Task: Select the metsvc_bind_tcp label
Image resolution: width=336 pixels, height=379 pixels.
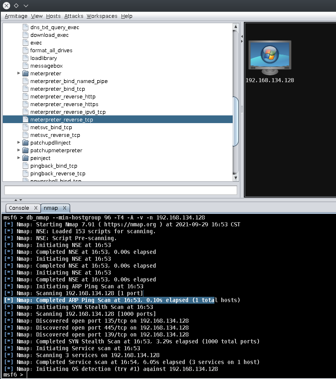Action: coord(51,128)
